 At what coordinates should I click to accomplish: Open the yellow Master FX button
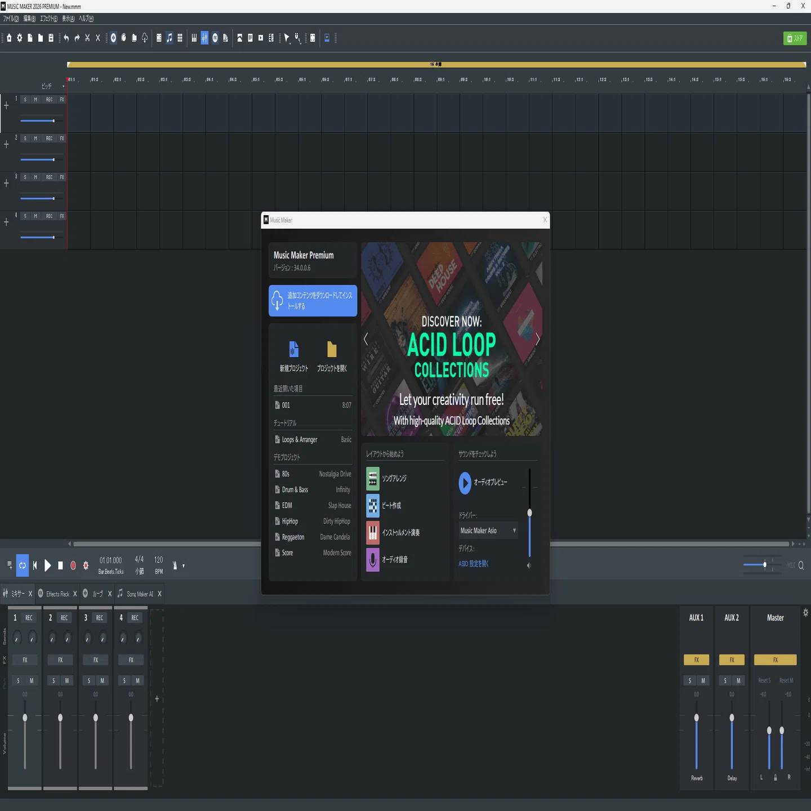click(776, 660)
